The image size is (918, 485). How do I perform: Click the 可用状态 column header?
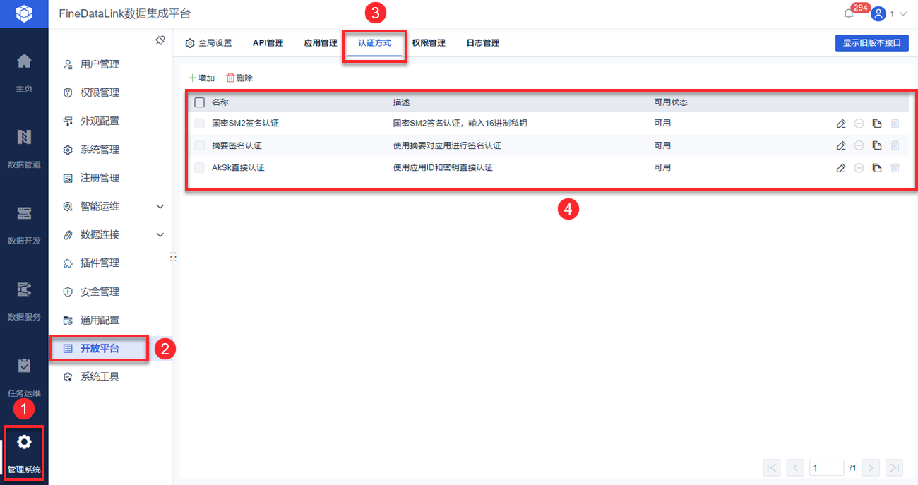671,102
